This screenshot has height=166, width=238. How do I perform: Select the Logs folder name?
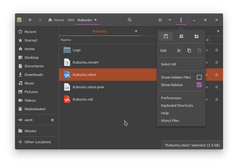(77, 50)
